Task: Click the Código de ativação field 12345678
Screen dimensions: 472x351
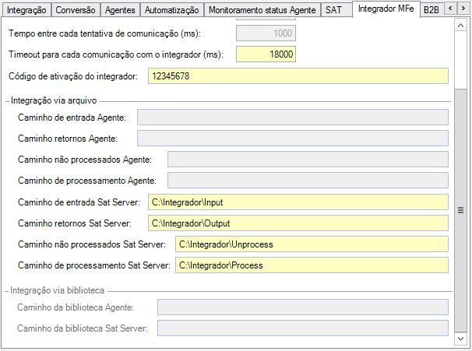Action: (298, 76)
